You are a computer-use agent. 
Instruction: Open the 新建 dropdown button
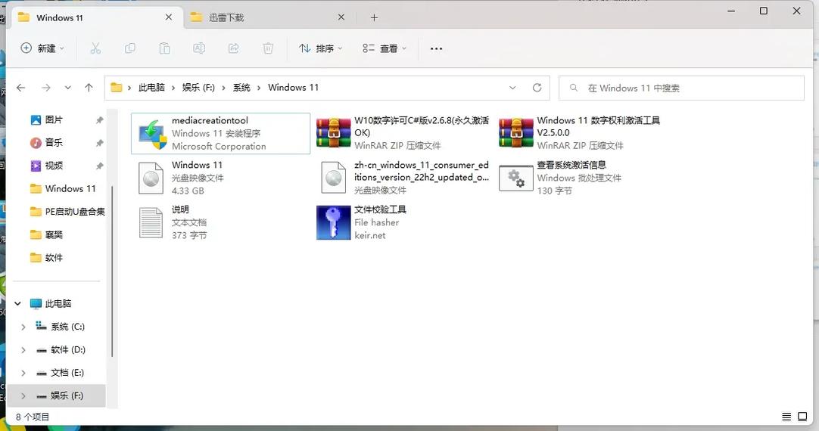click(x=42, y=48)
